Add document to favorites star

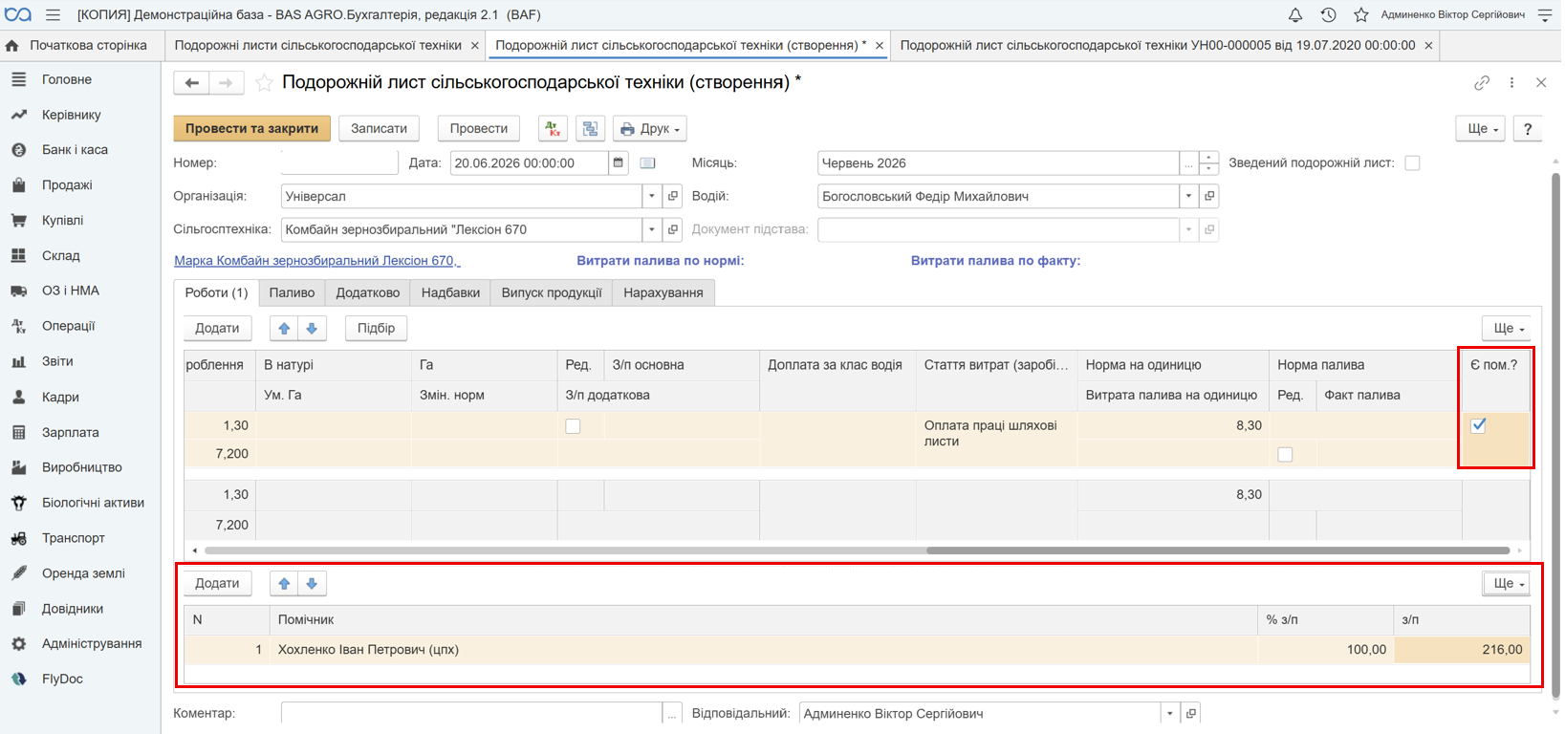(264, 83)
